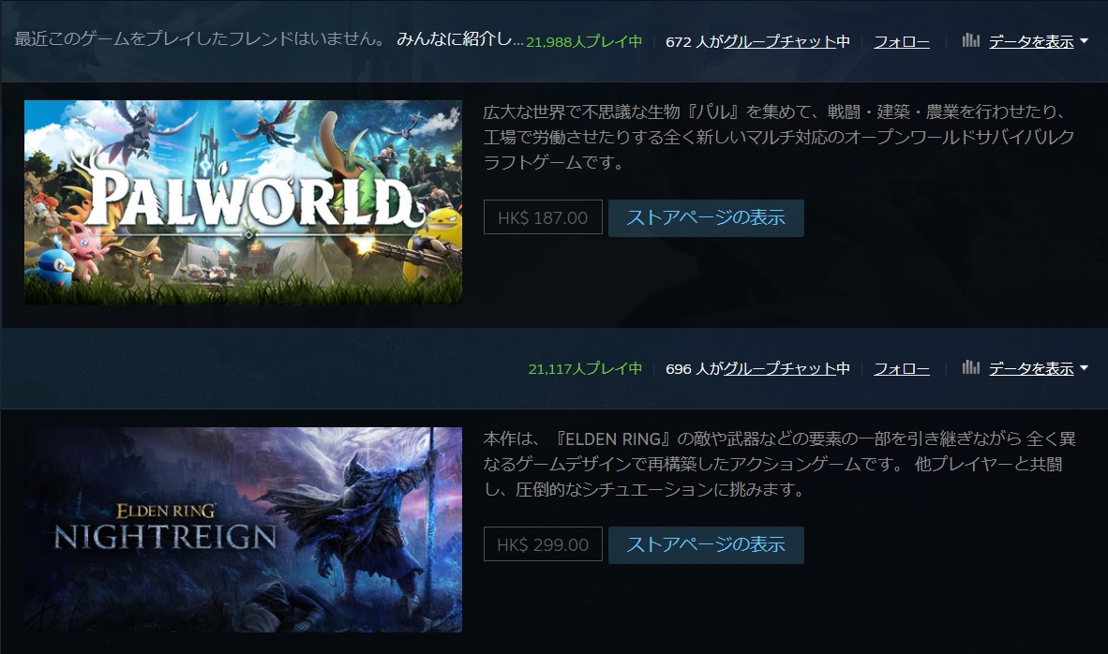1108x654 pixels.
Task: Open Palworld グループチャット link
Action: click(779, 41)
